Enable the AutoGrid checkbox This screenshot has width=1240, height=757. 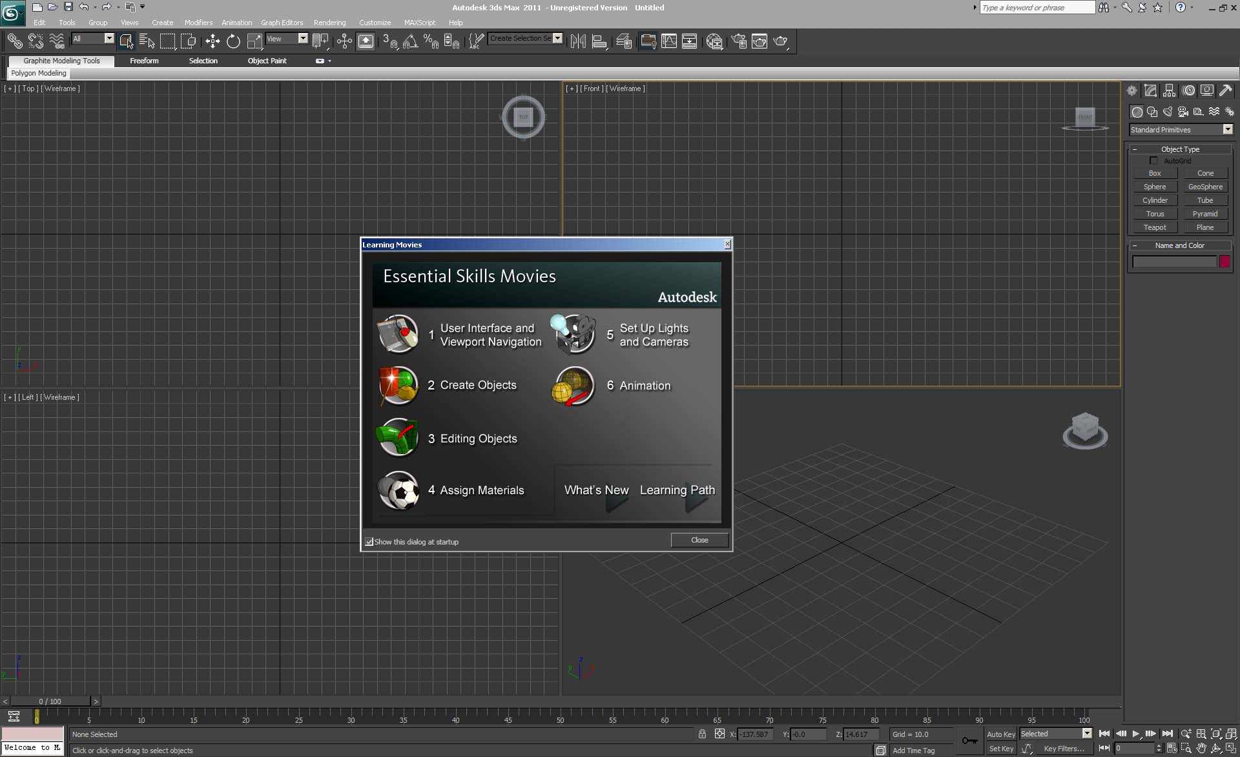click(1153, 161)
